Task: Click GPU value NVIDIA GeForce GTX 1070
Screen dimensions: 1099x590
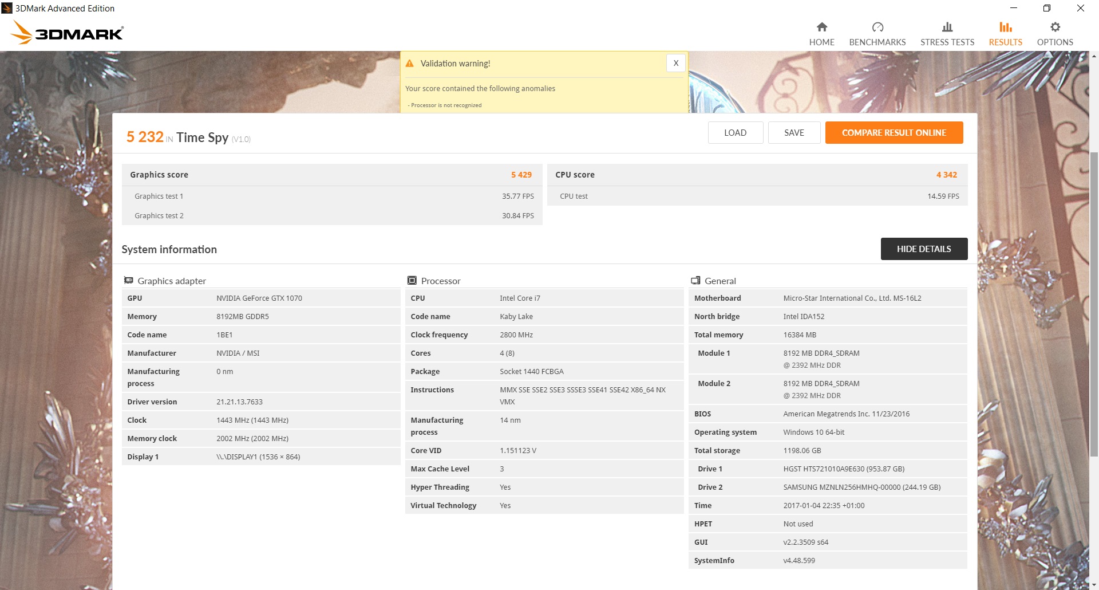Action: pyautogui.click(x=259, y=298)
